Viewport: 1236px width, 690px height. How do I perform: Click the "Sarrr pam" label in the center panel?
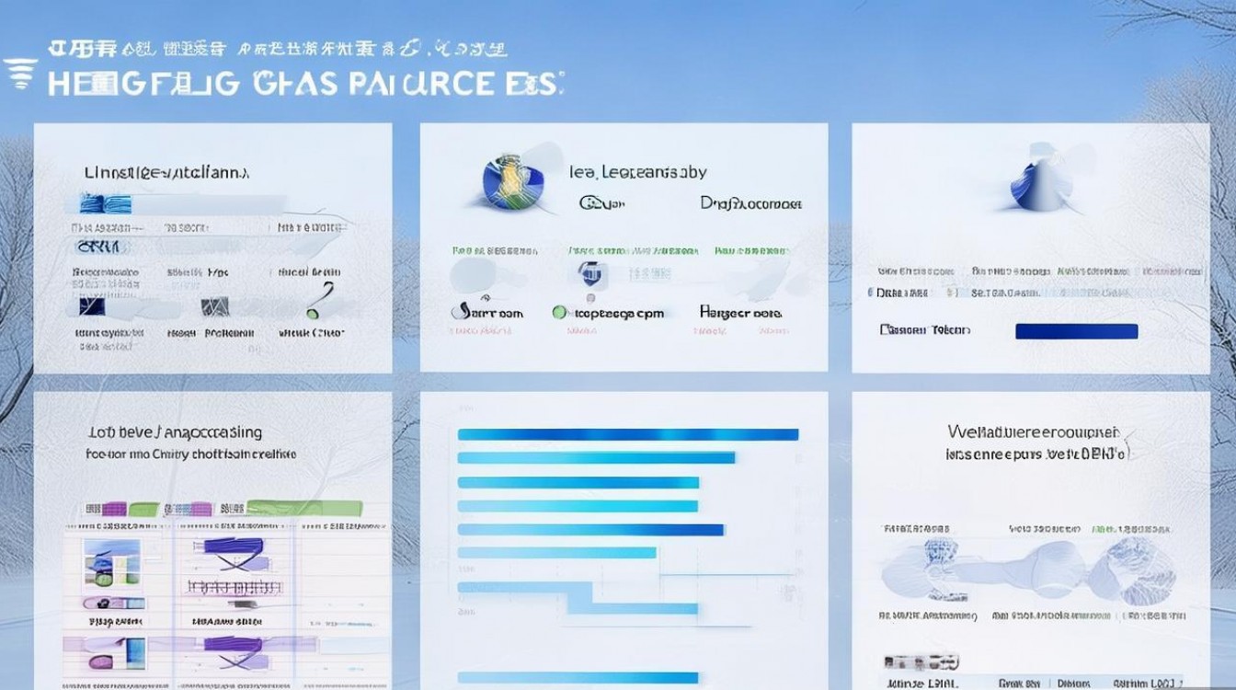(486, 313)
